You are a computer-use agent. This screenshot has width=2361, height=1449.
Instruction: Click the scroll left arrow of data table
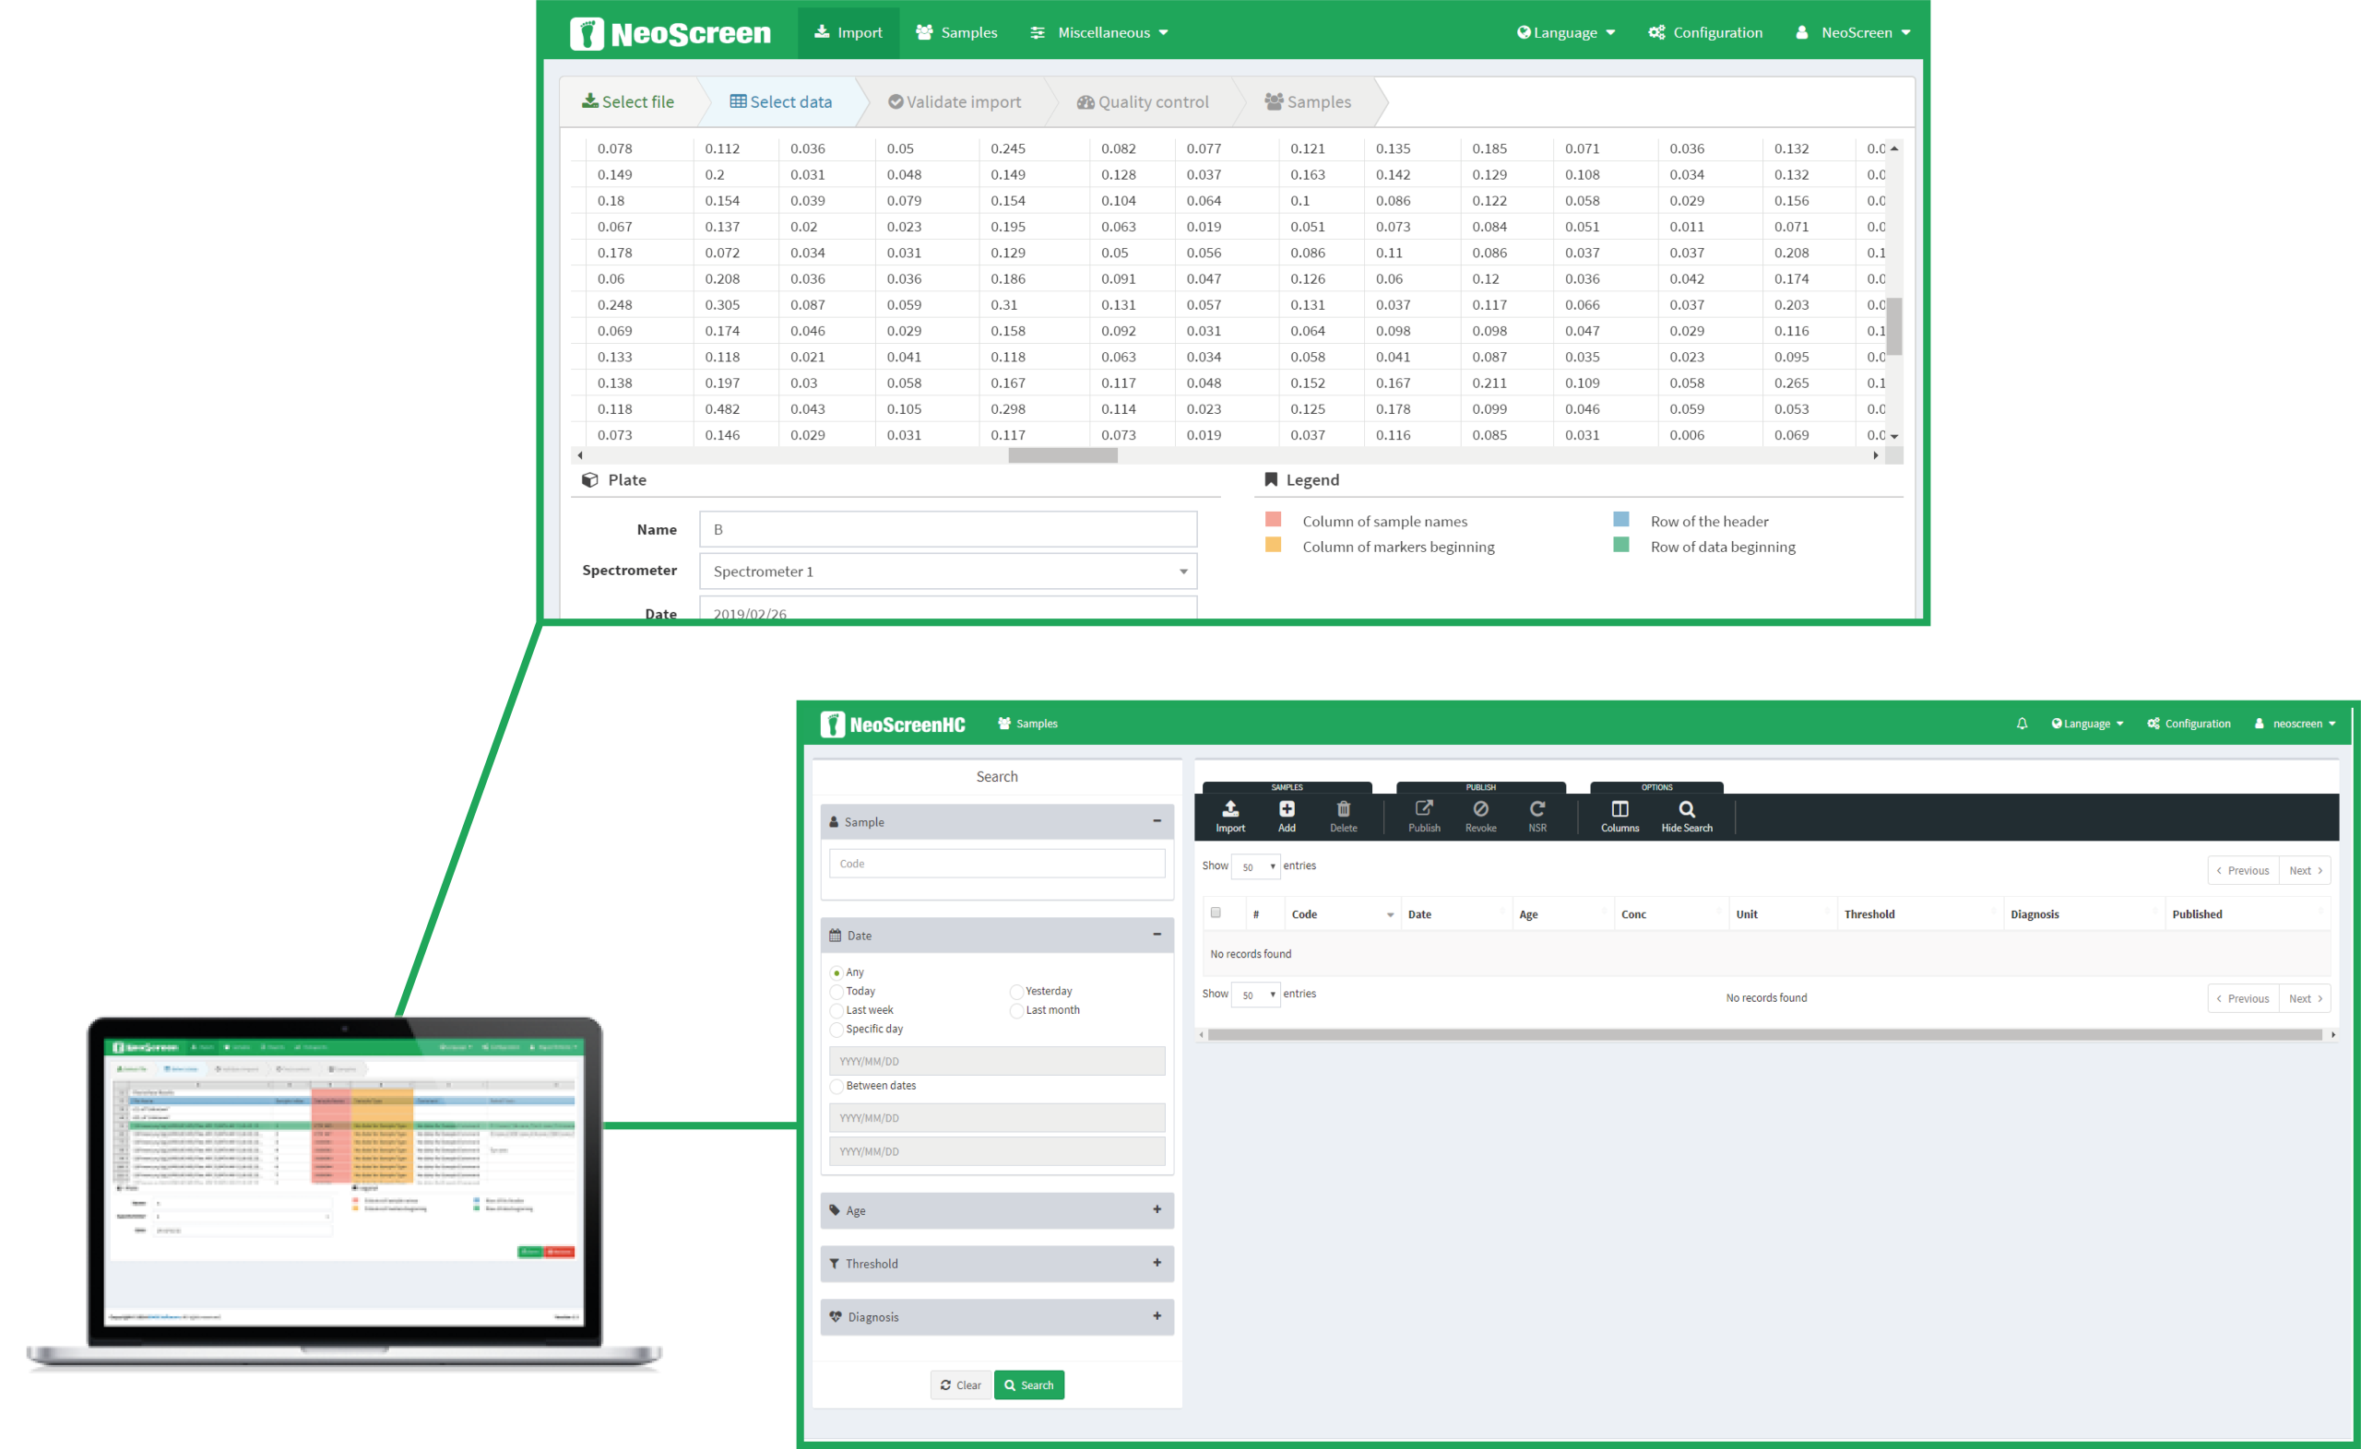(580, 455)
